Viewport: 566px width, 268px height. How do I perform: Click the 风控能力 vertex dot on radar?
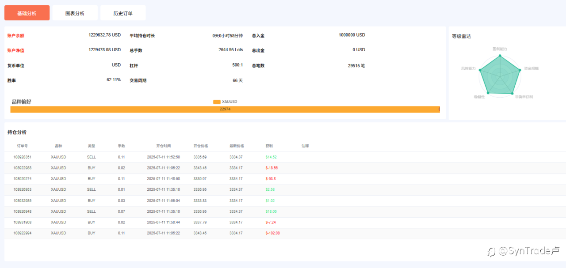click(480, 69)
